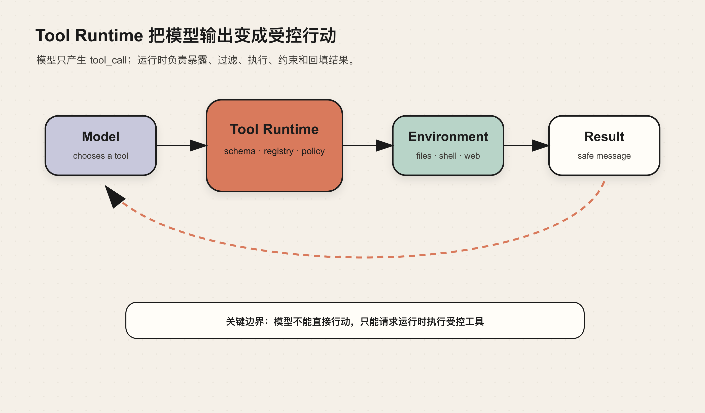Click the 'chooses a tool' caption

click(x=101, y=156)
